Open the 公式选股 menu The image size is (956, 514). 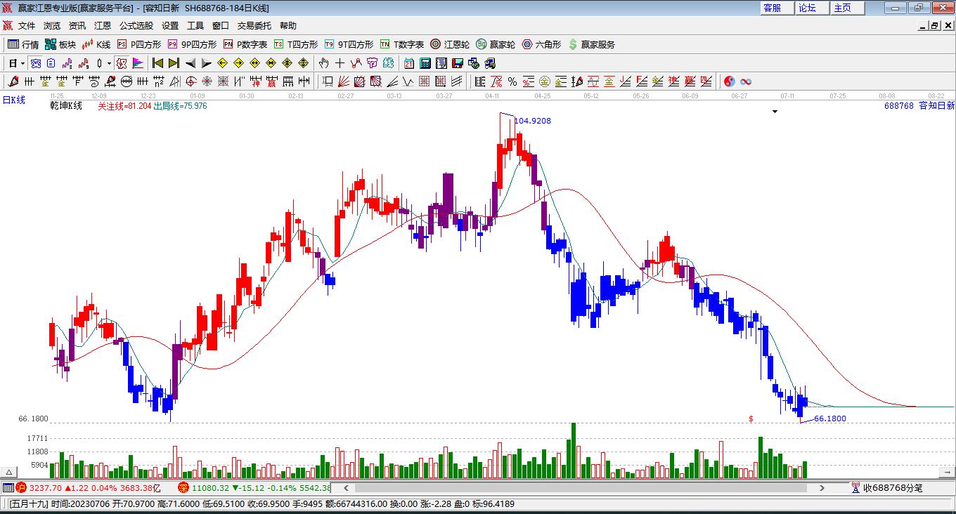pos(136,25)
